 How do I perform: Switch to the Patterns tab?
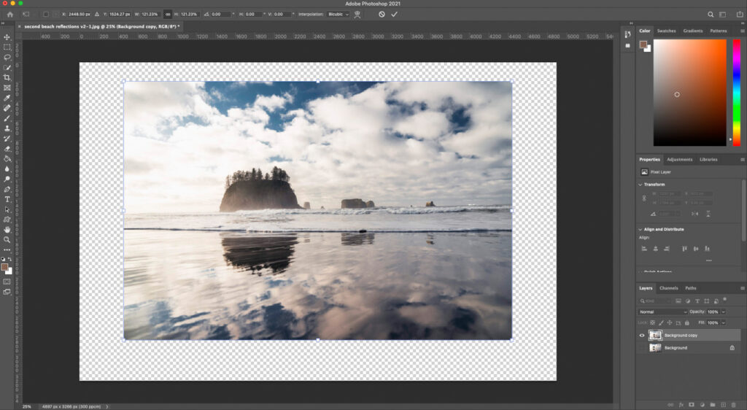coord(719,31)
